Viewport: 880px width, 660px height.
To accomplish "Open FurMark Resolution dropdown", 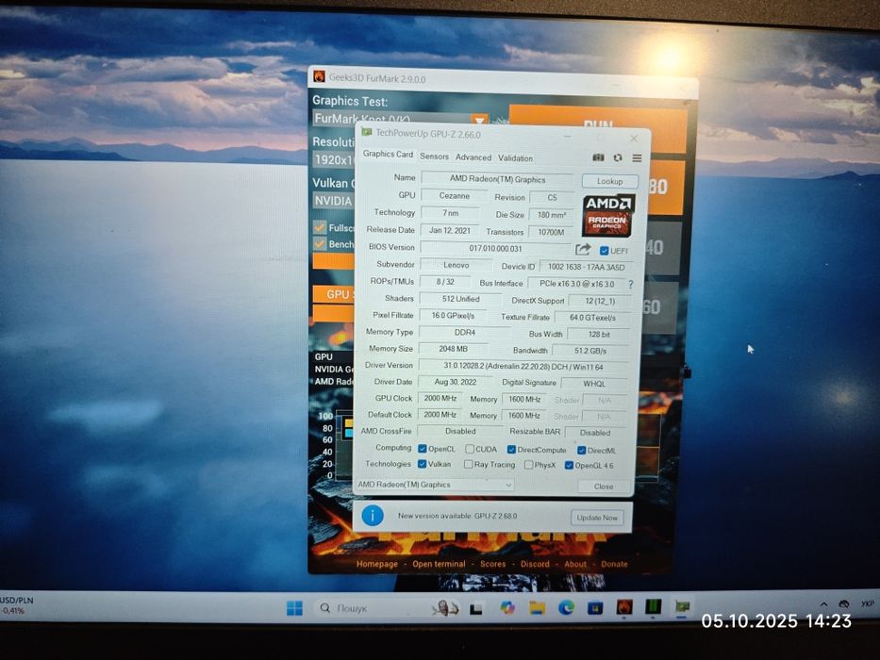I will [334, 159].
